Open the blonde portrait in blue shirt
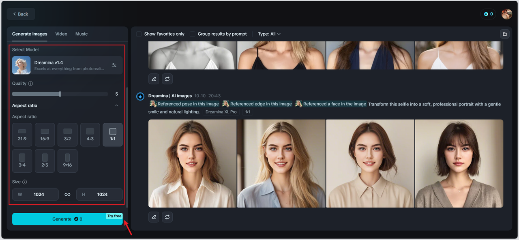Image resolution: width=519 pixels, height=240 pixels. [x=281, y=163]
